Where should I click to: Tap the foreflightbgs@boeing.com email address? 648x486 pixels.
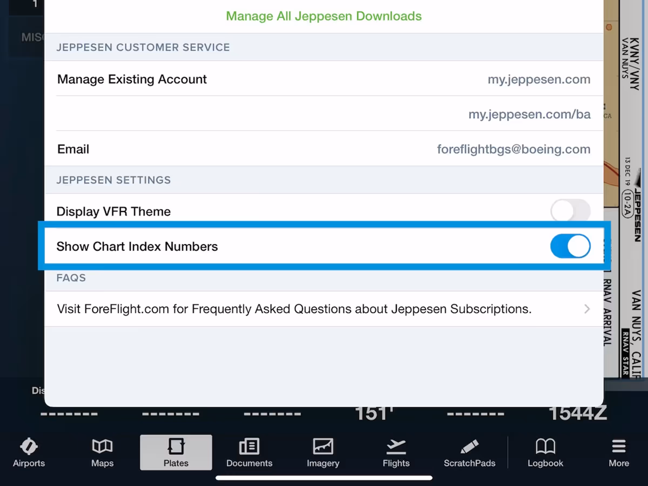514,149
